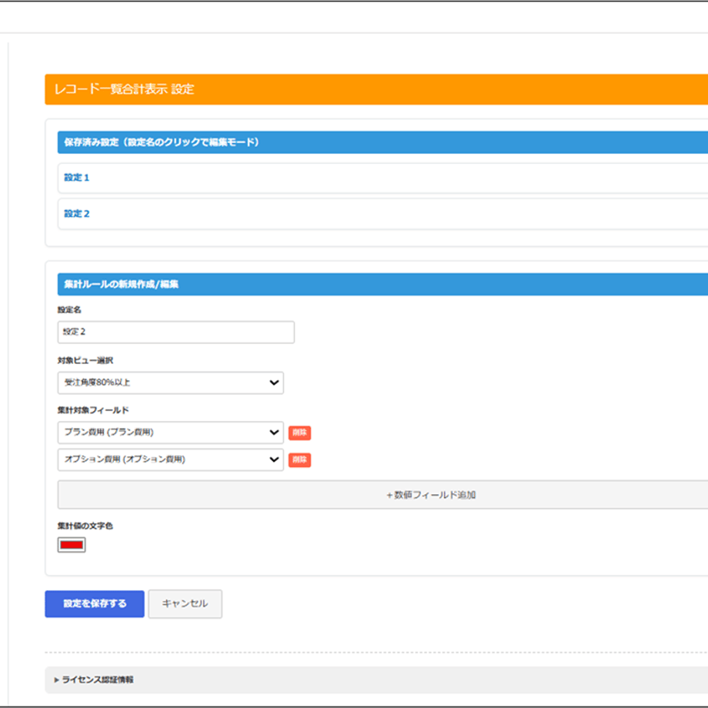Click the 設定名 input field

click(x=176, y=332)
